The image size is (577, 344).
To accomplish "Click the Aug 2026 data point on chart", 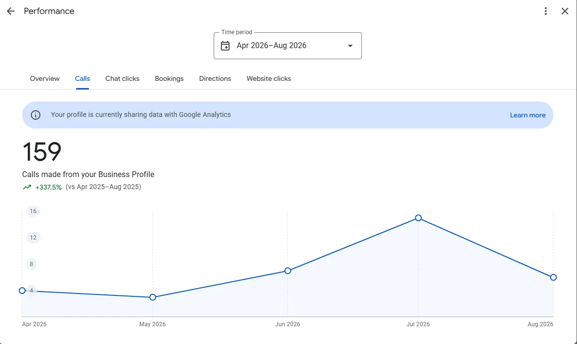I will 553,278.
